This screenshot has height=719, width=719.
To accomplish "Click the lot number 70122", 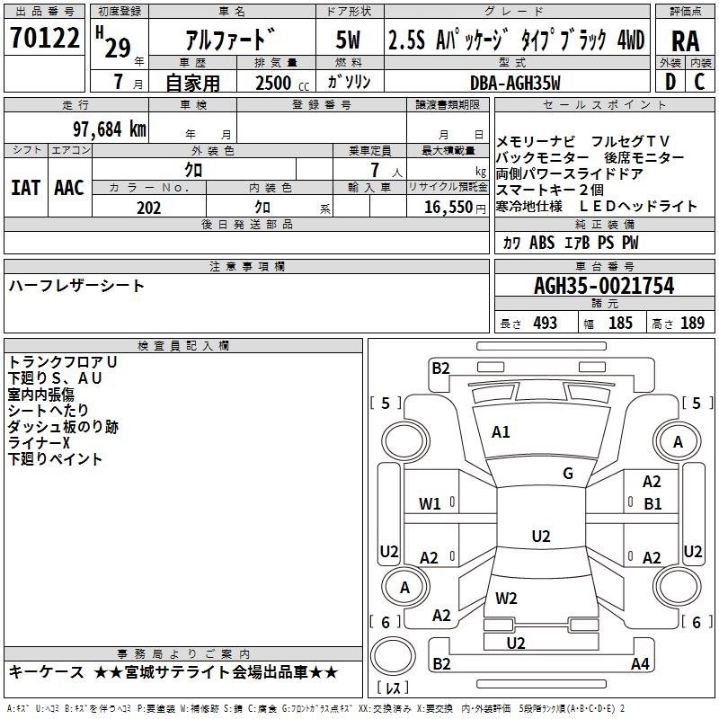I will pos(44,39).
